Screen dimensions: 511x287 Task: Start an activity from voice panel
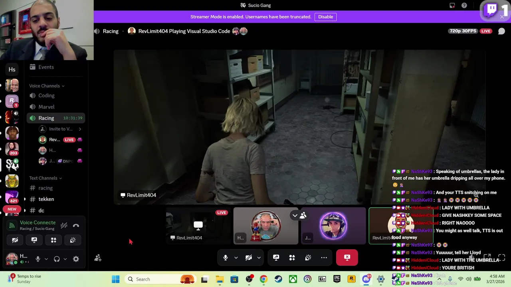click(53, 240)
